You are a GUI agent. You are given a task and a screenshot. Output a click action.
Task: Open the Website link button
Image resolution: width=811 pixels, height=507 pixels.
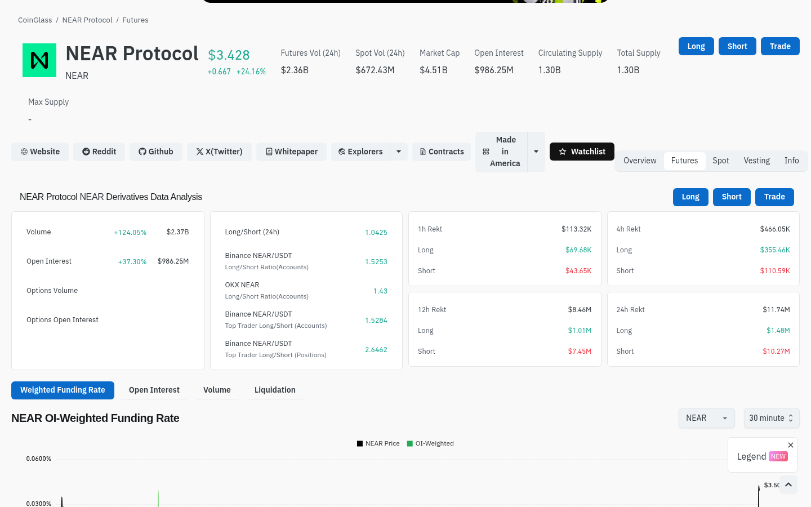(40, 152)
